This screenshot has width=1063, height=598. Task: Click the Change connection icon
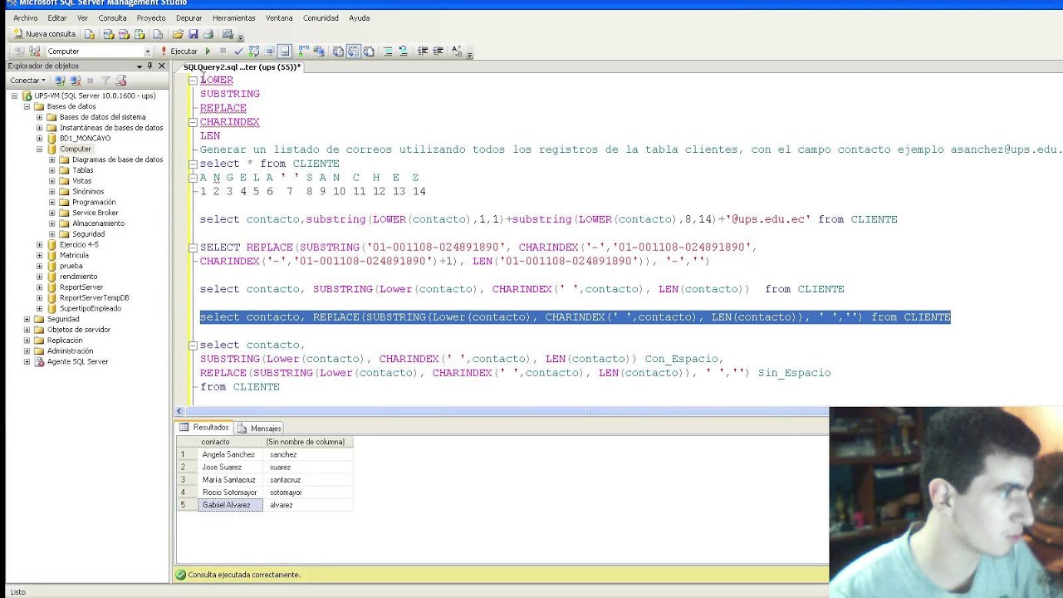34,51
